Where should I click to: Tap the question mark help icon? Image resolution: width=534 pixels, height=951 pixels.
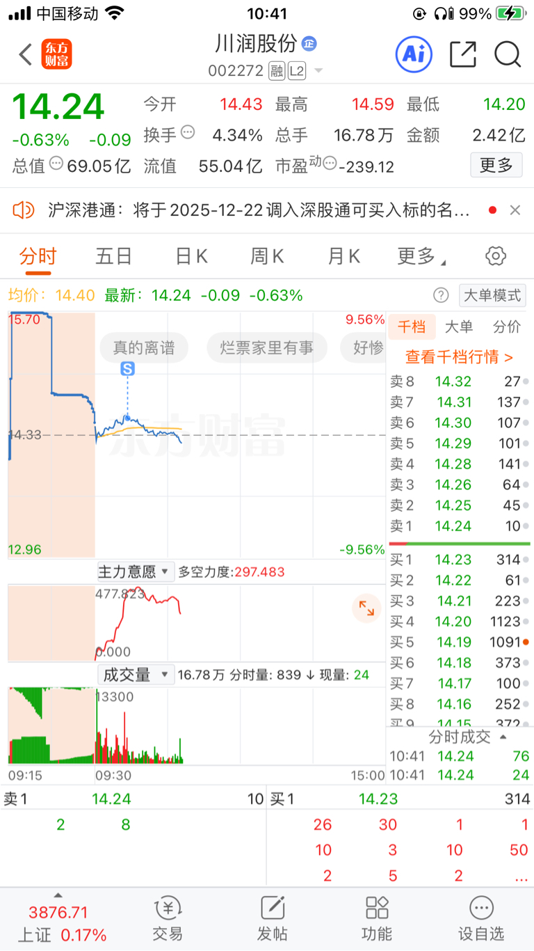coord(441,295)
